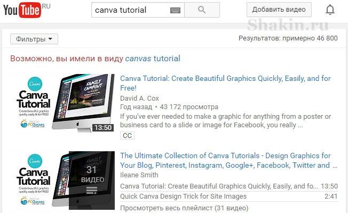Click the 'Результатов: примерно 46 800' count text
The height and width of the screenshot is (213, 348).
tap(288, 38)
